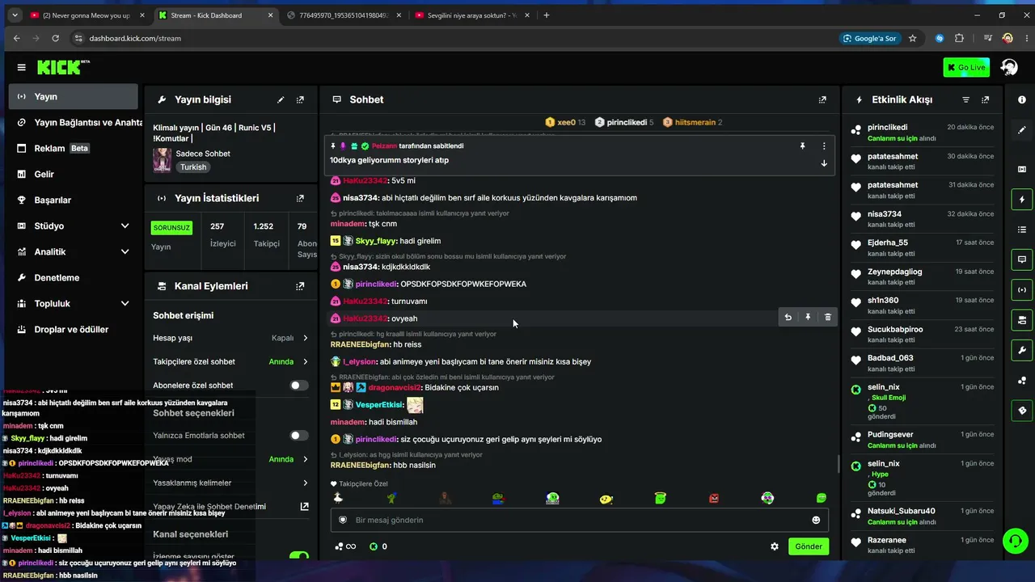The height and width of the screenshot is (582, 1035).
Task: Toggle the chat widget in right toolbar
Action: click(1022, 259)
